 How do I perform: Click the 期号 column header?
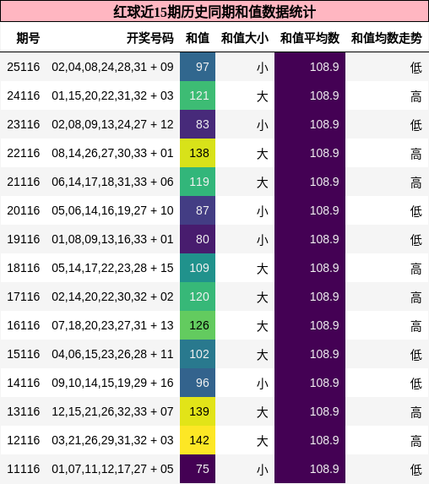28,38
